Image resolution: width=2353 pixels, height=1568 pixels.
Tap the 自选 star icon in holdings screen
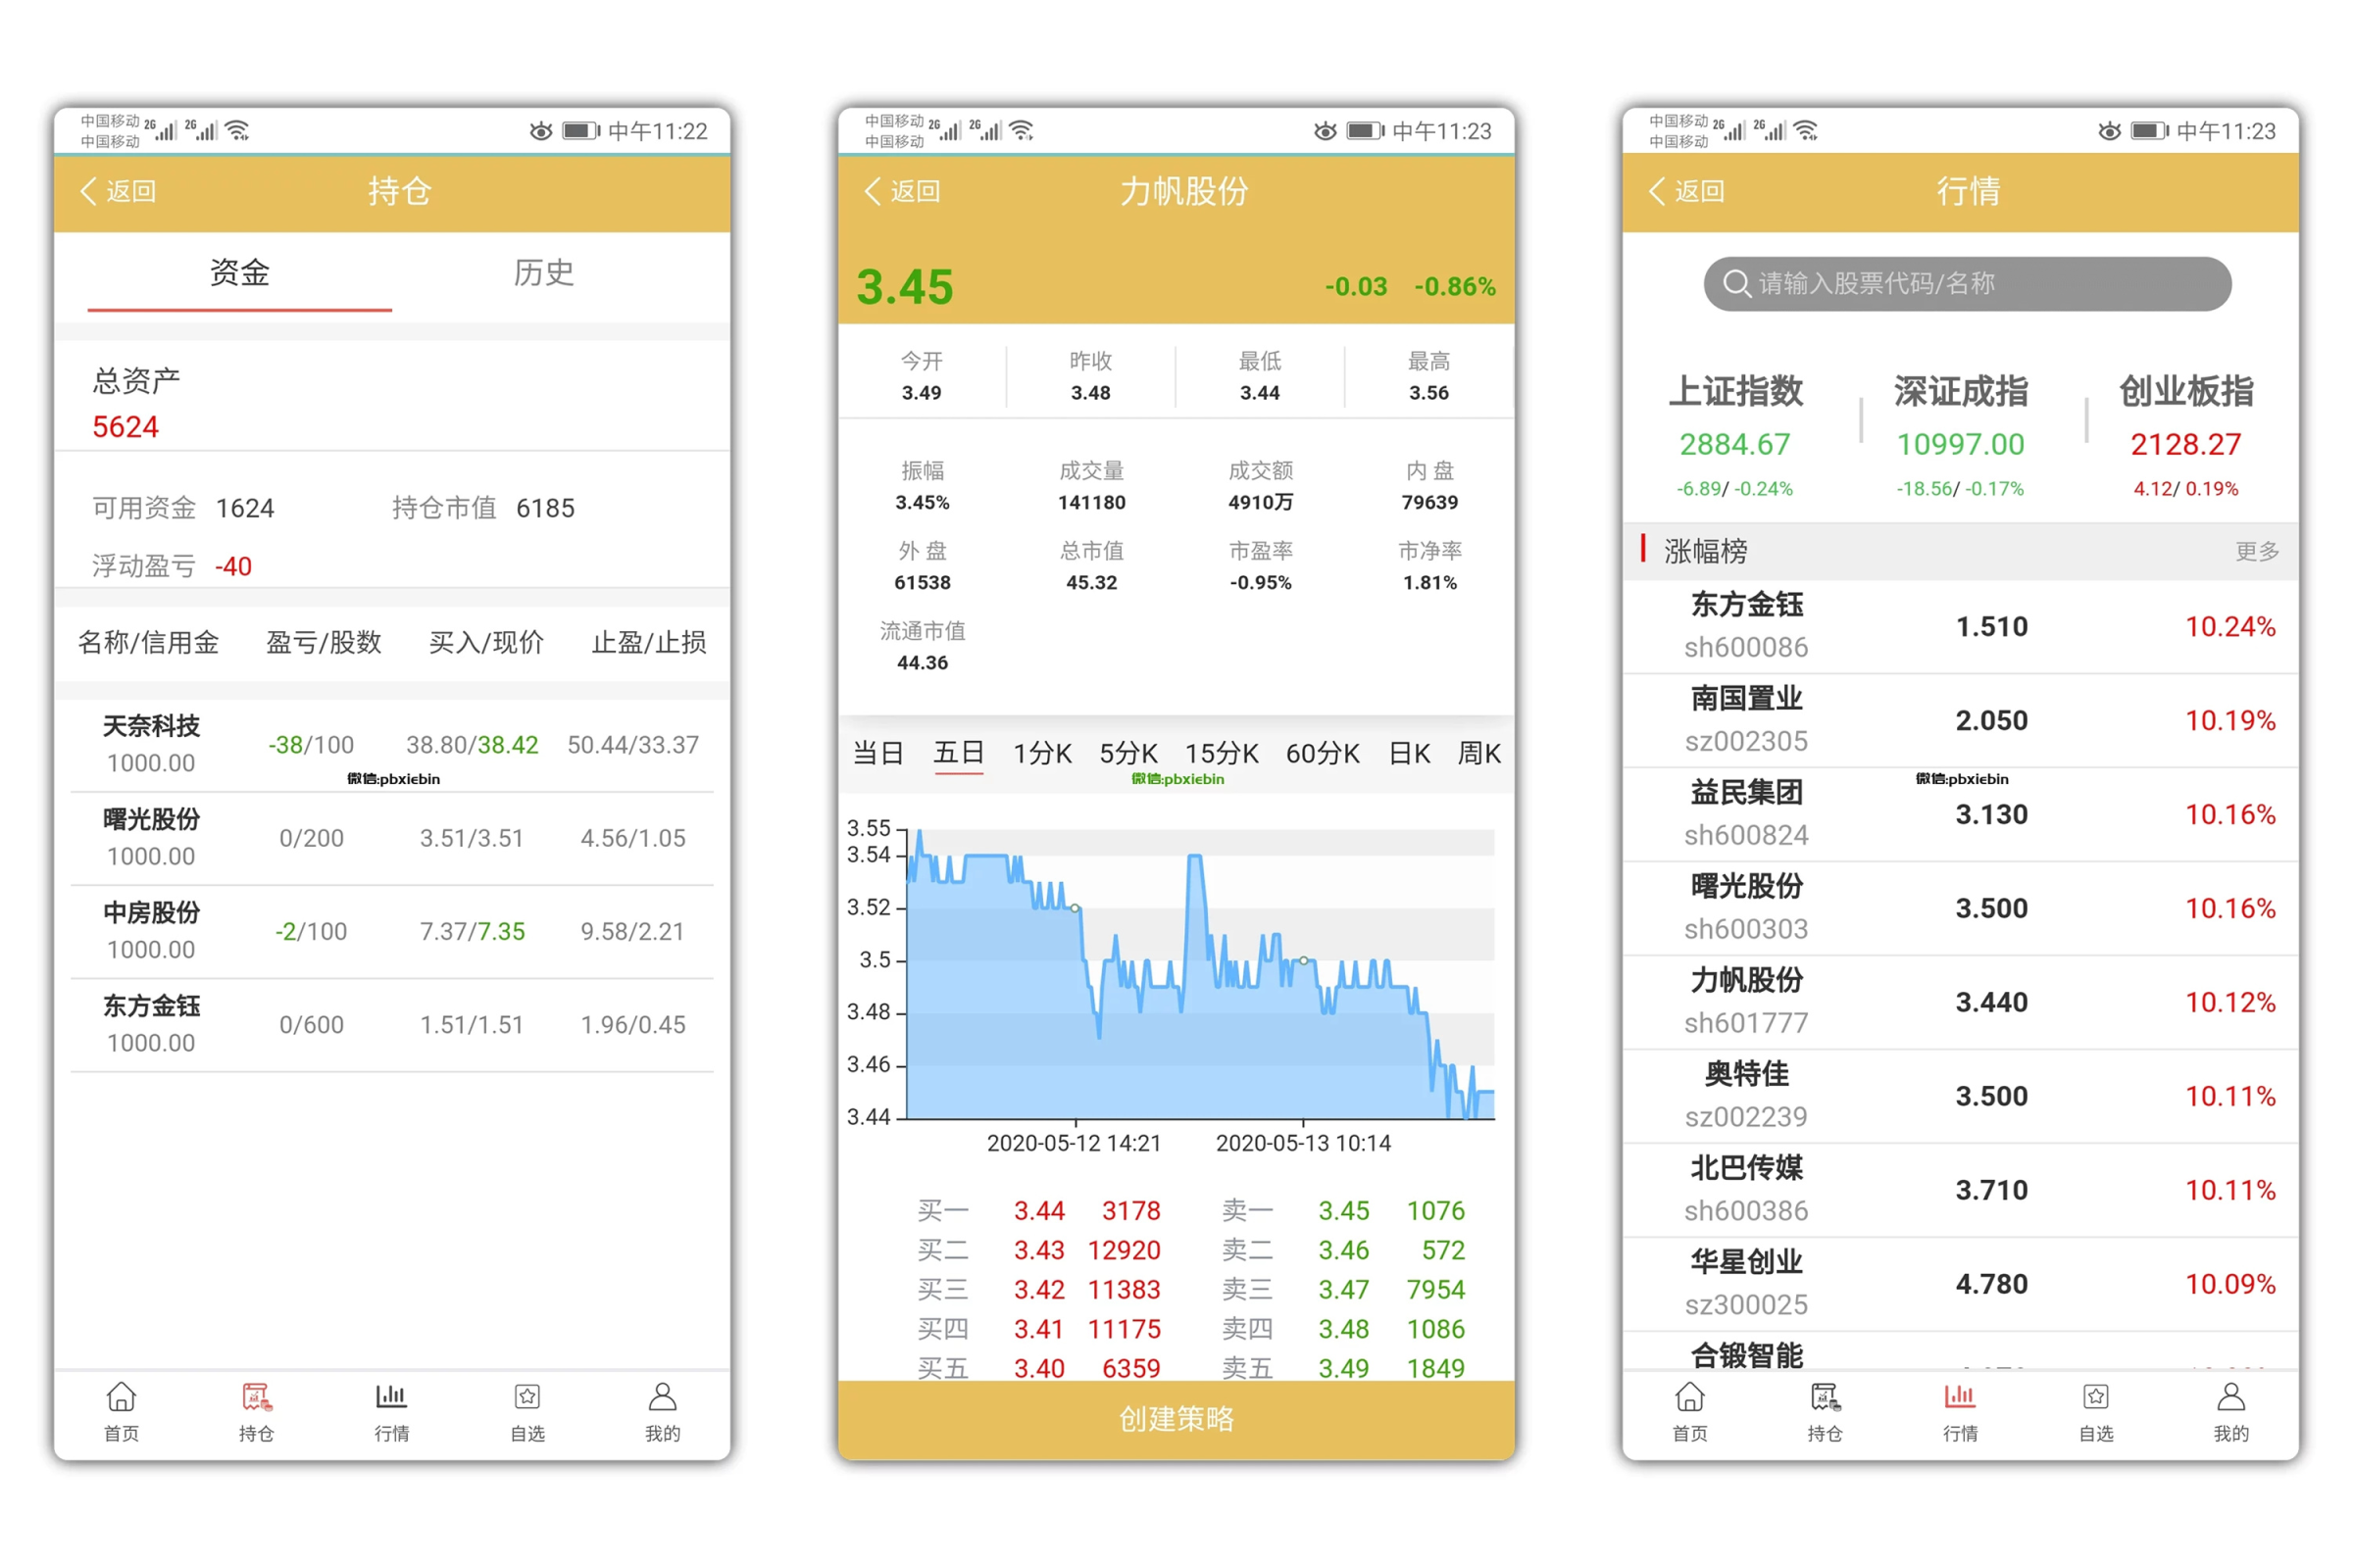point(527,1398)
